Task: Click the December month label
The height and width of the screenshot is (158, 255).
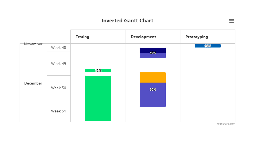Action: point(33,83)
